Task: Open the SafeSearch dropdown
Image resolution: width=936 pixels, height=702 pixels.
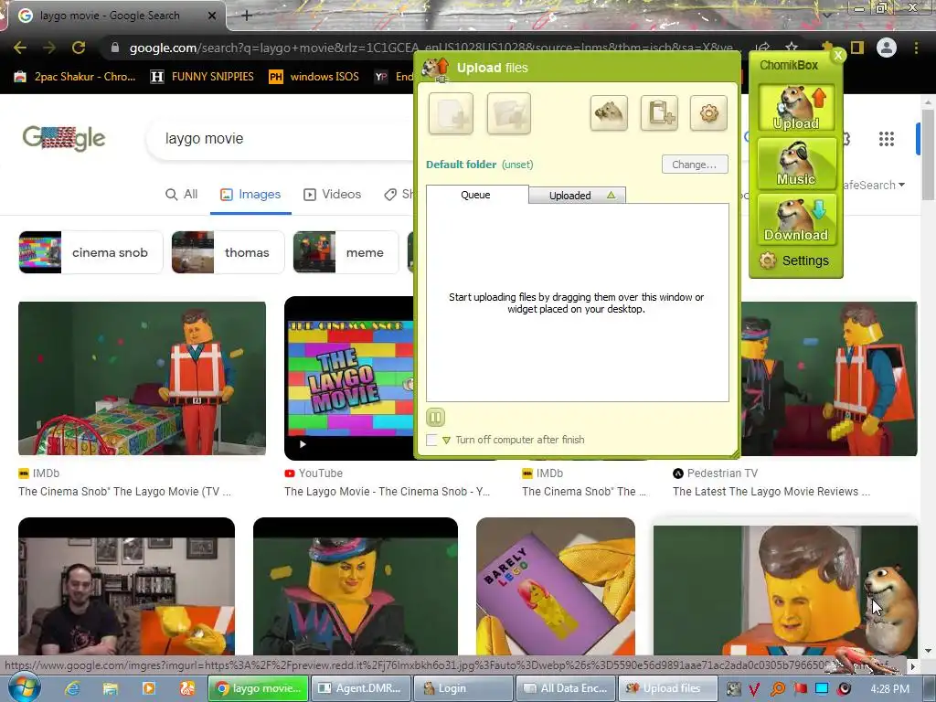Action: point(875,185)
